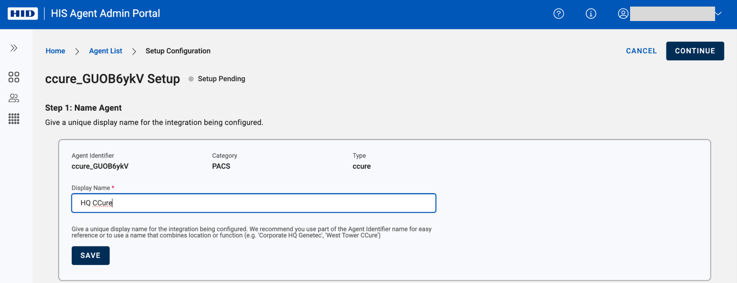Open the users sidebar icon
Image resolution: width=737 pixels, height=283 pixels.
coord(14,98)
